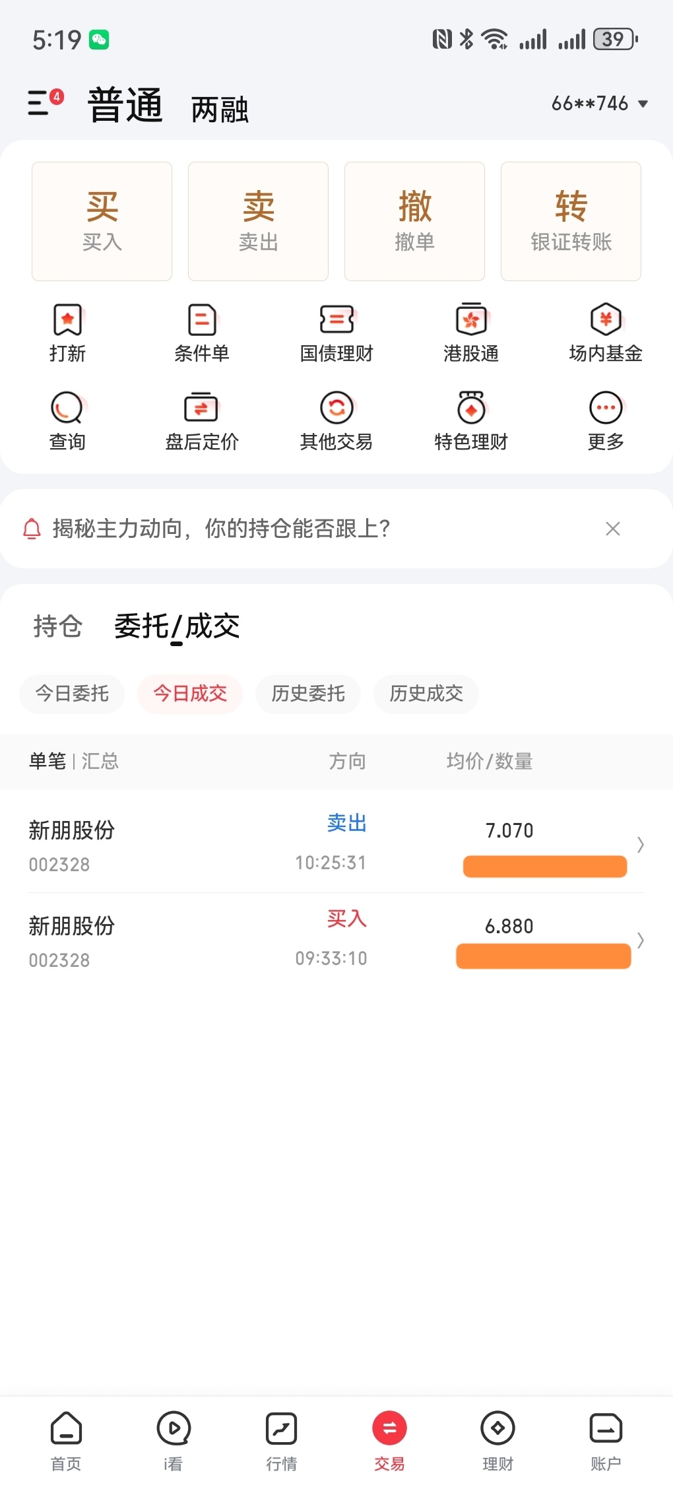673x1485 pixels.
Task: Switch to the 两融 margin tab
Action: click(220, 109)
